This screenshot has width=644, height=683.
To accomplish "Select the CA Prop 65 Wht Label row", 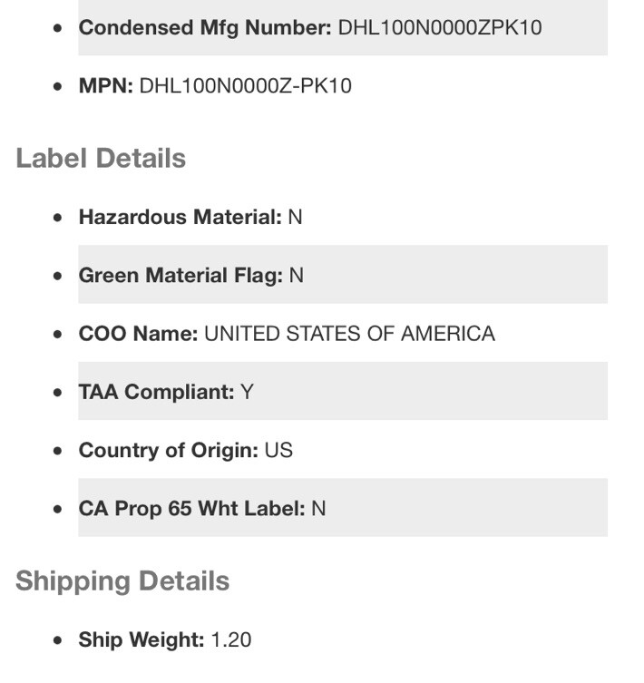I will [x=343, y=508].
